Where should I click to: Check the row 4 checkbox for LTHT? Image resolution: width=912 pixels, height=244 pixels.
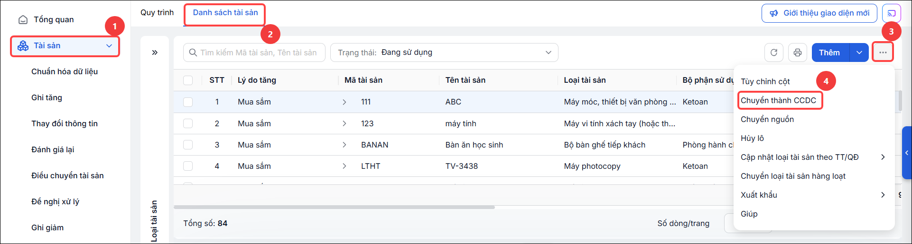(188, 166)
